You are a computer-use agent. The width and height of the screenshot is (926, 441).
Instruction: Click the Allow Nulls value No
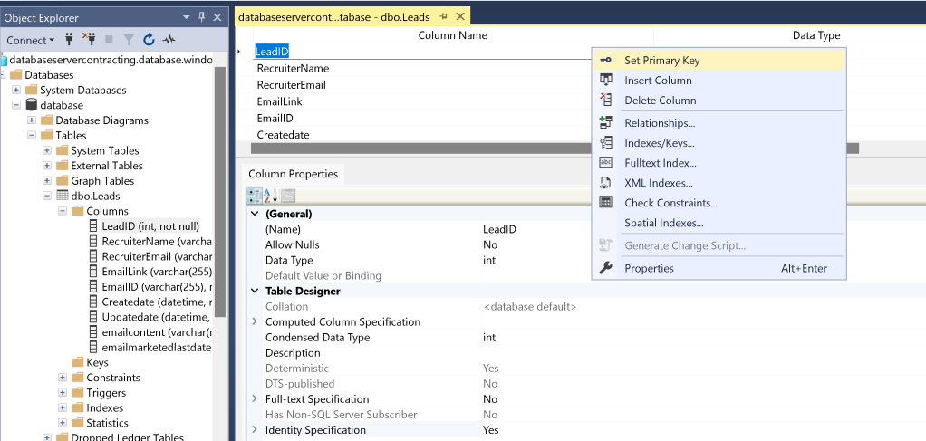(490, 244)
